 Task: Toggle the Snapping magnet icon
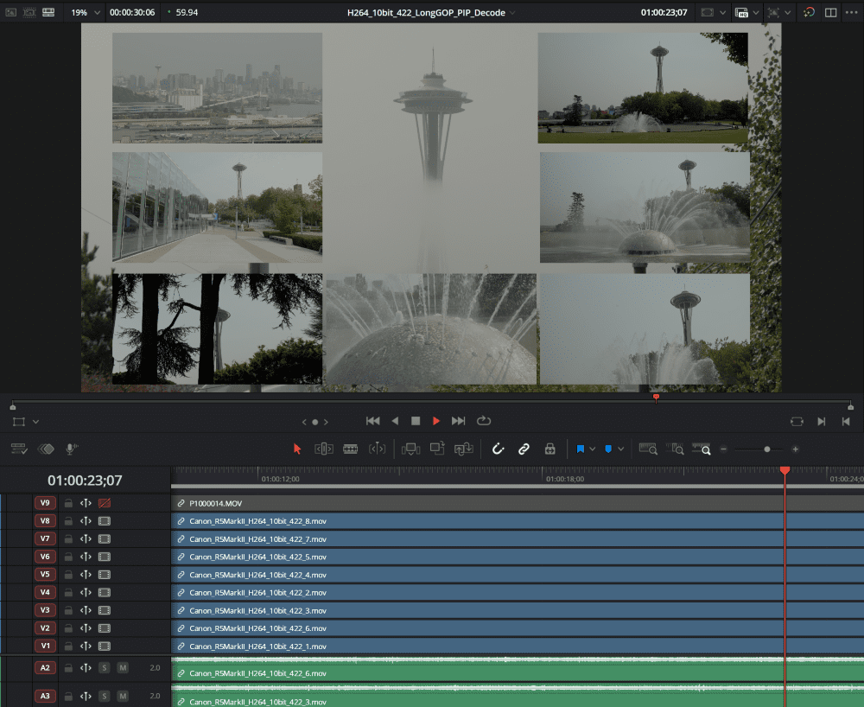[499, 449]
